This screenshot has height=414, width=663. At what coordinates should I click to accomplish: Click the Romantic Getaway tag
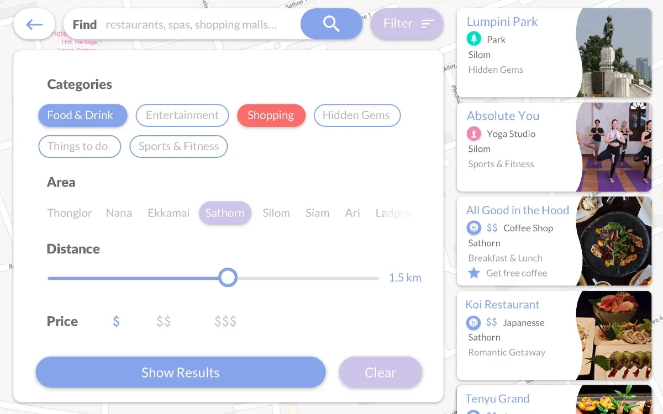507,352
